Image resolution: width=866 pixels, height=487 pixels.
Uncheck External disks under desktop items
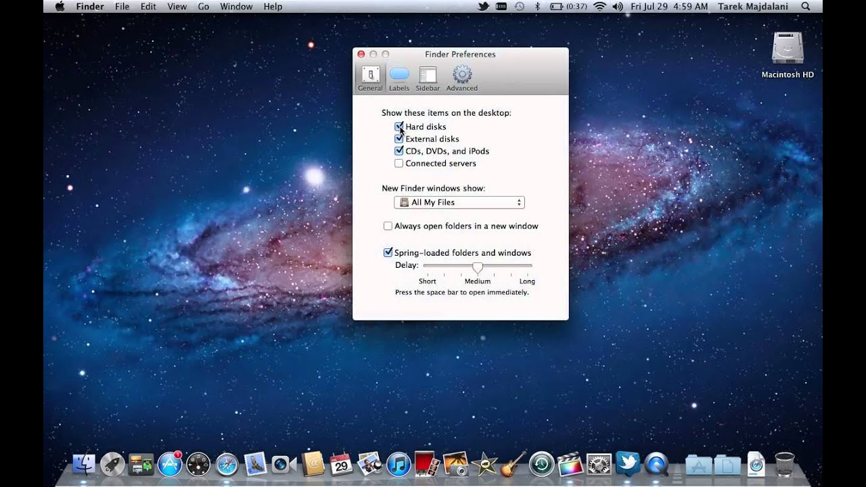399,139
